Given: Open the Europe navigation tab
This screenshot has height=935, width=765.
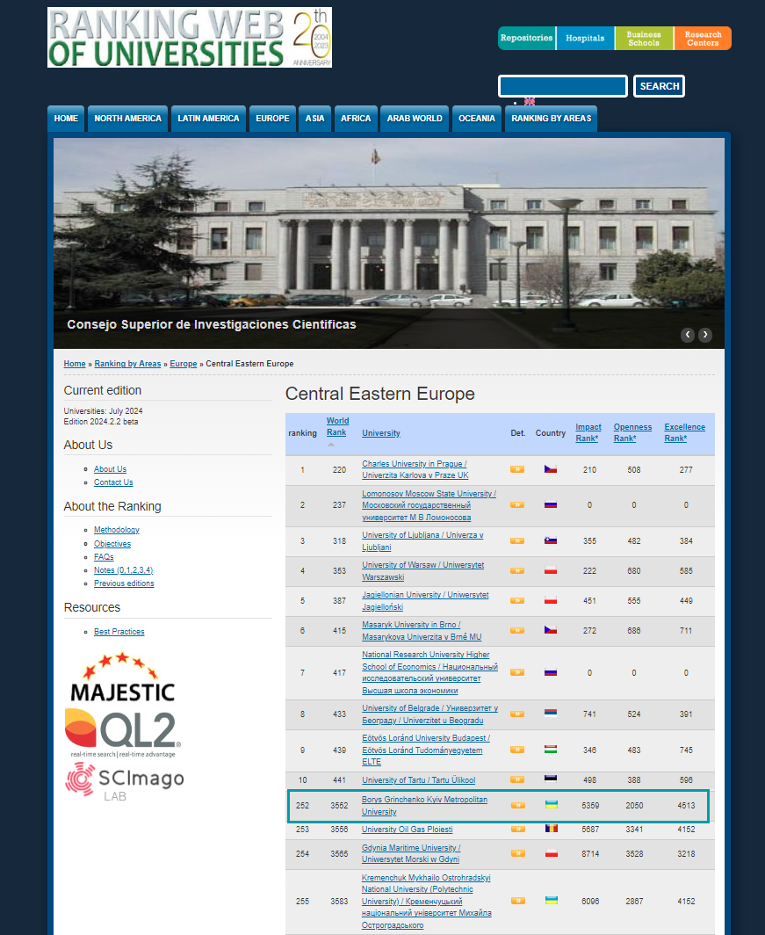Looking at the screenshot, I should pos(272,119).
